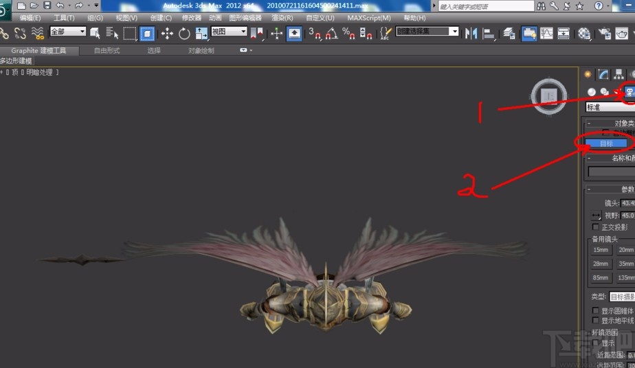Viewport: 635px width, 368px height.
Task: Save the scene with the floppy disk icon
Action: (47, 5)
